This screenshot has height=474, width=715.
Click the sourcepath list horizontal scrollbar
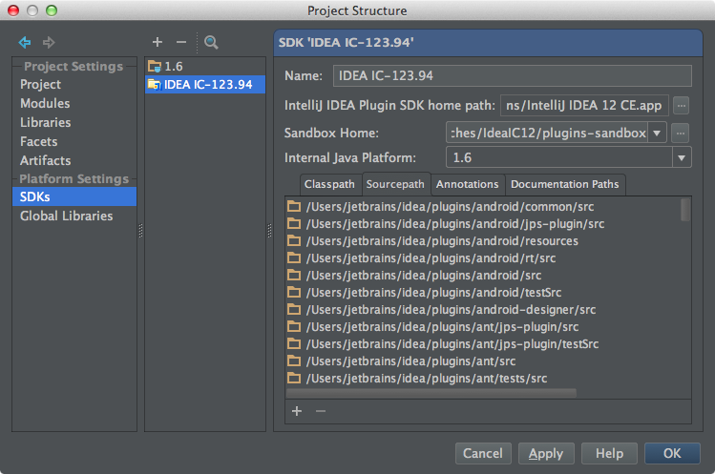[431, 393]
